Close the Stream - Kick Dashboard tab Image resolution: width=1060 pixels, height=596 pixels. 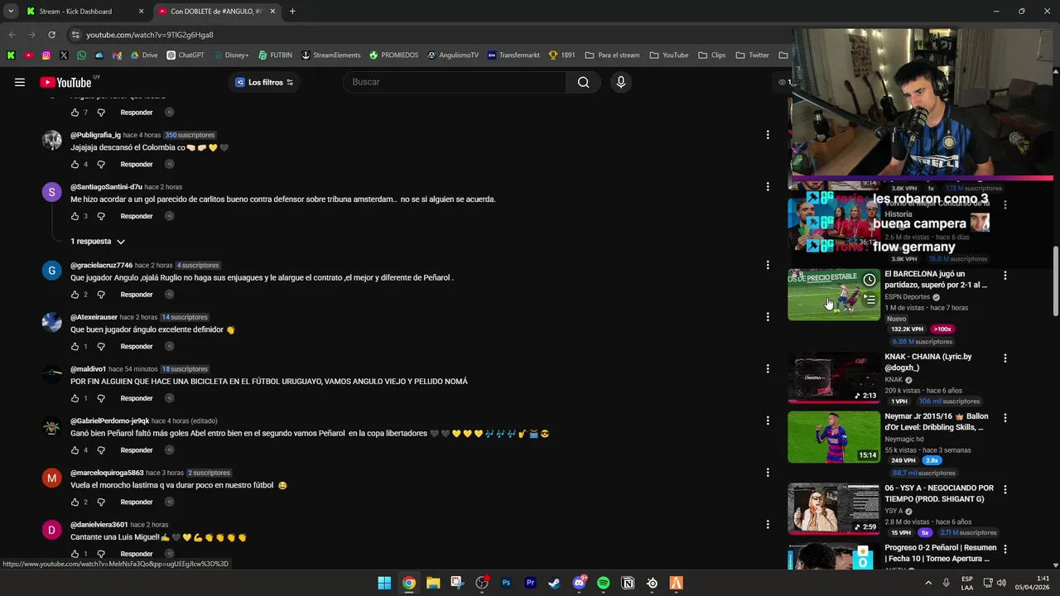(141, 12)
